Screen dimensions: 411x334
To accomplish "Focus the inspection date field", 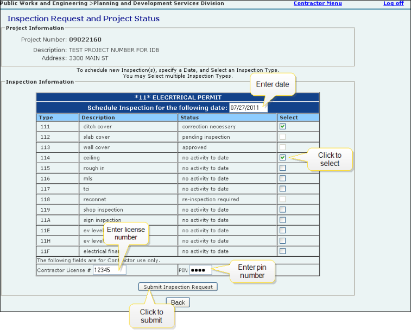I will coord(248,108).
